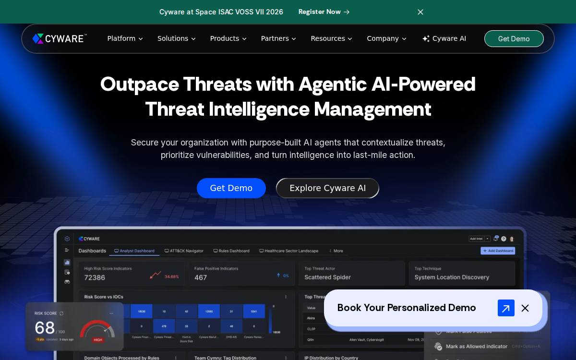
Task: Click the Domain Objects Processed by Rules heading
Action: 121,358
